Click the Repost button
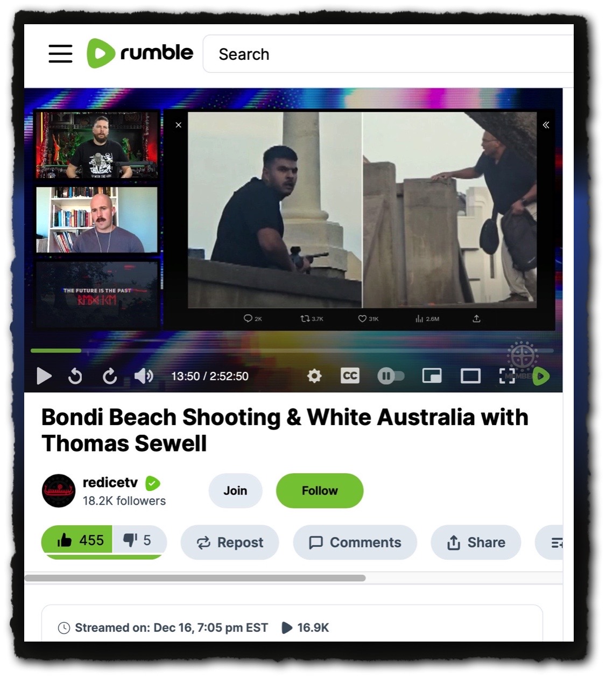The width and height of the screenshot is (606, 676). [x=230, y=543]
